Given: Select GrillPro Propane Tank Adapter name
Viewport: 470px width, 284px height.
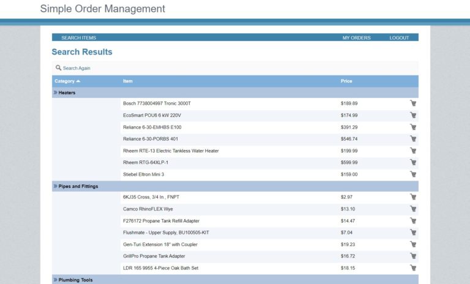Looking at the screenshot, I should tap(154, 256).
